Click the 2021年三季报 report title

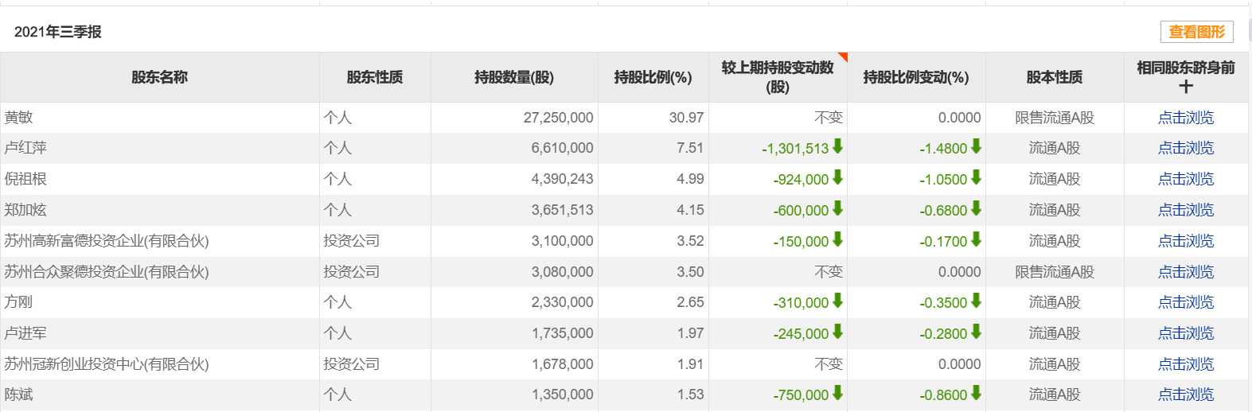(58, 32)
